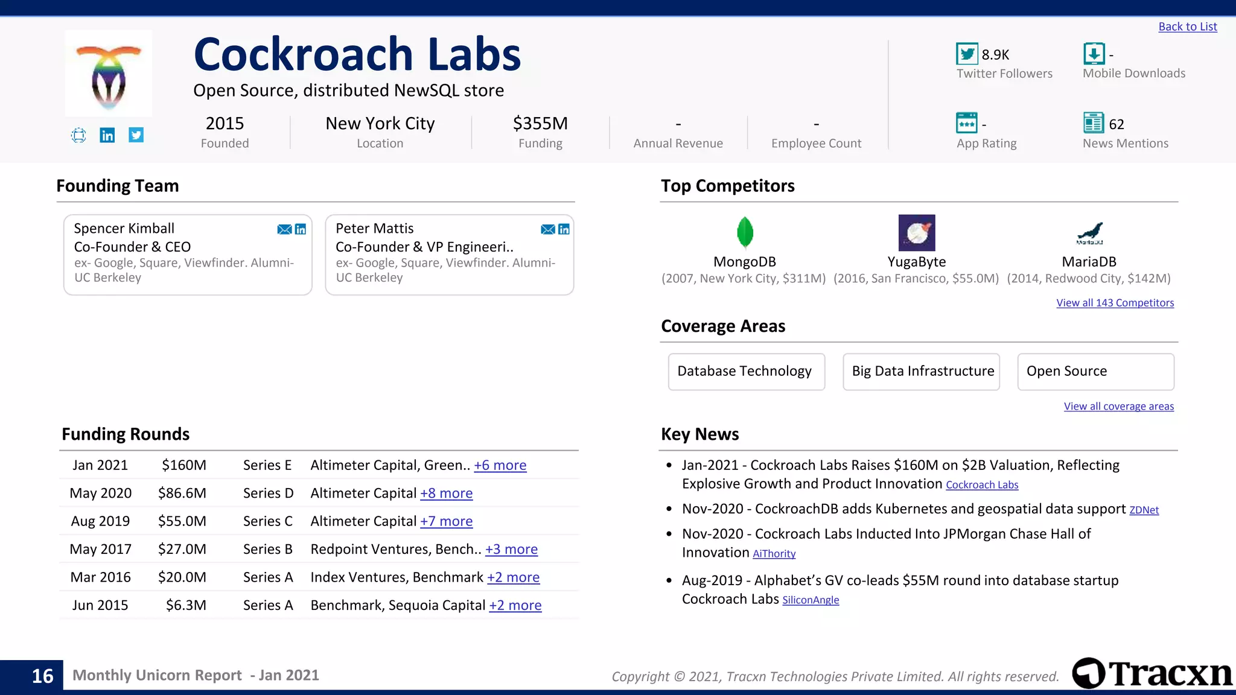
Task: Click the Mobile Downloads icon
Action: (1094, 54)
